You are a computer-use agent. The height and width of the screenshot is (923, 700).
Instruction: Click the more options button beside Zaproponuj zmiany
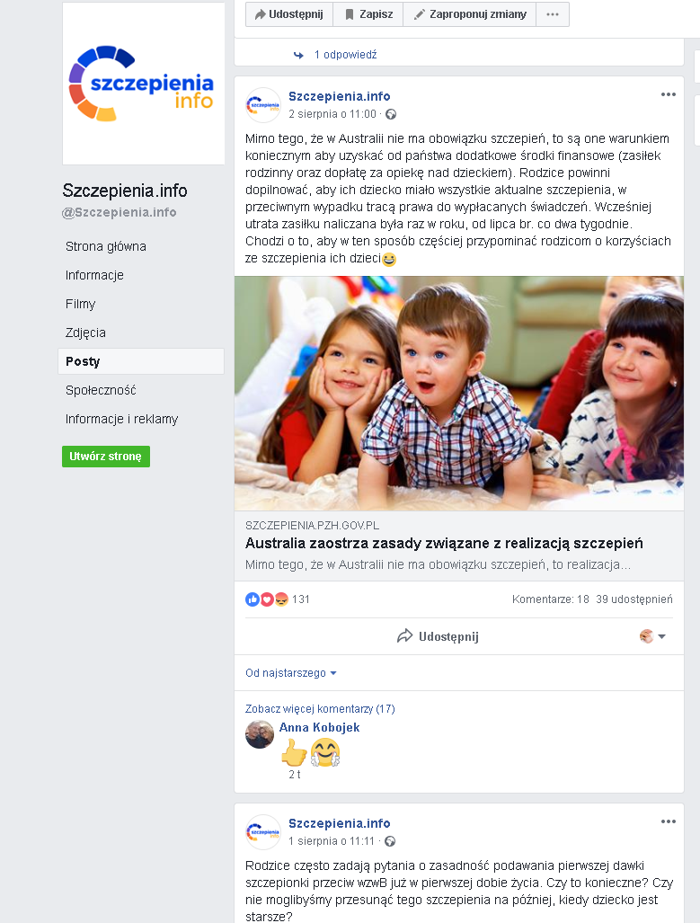point(553,14)
